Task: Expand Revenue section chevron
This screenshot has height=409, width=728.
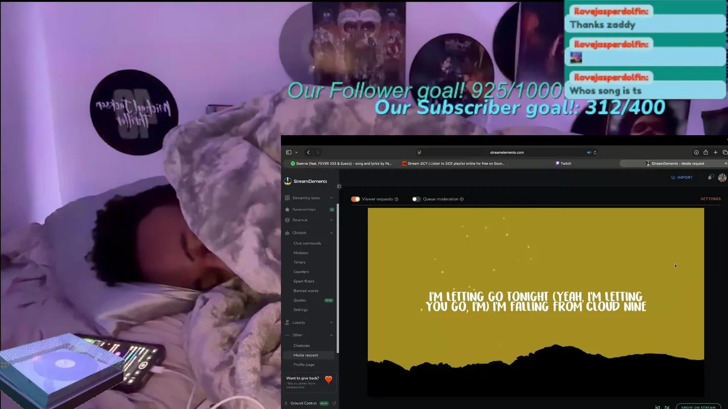Action: 332,220
